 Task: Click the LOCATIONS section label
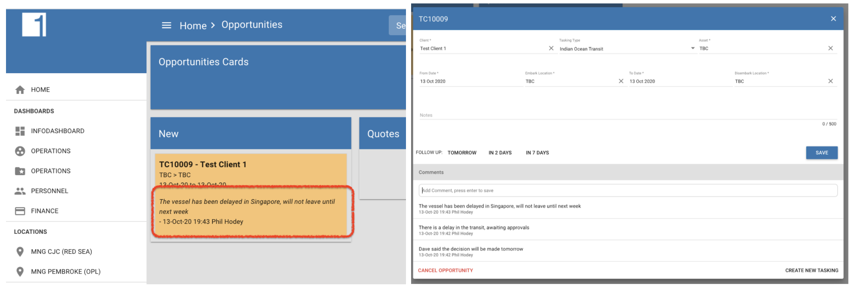click(x=30, y=232)
